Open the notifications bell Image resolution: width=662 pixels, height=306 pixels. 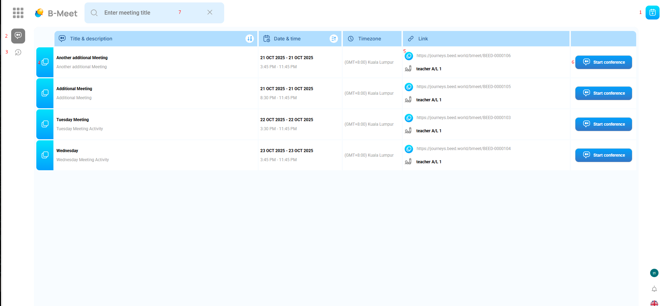(x=654, y=289)
